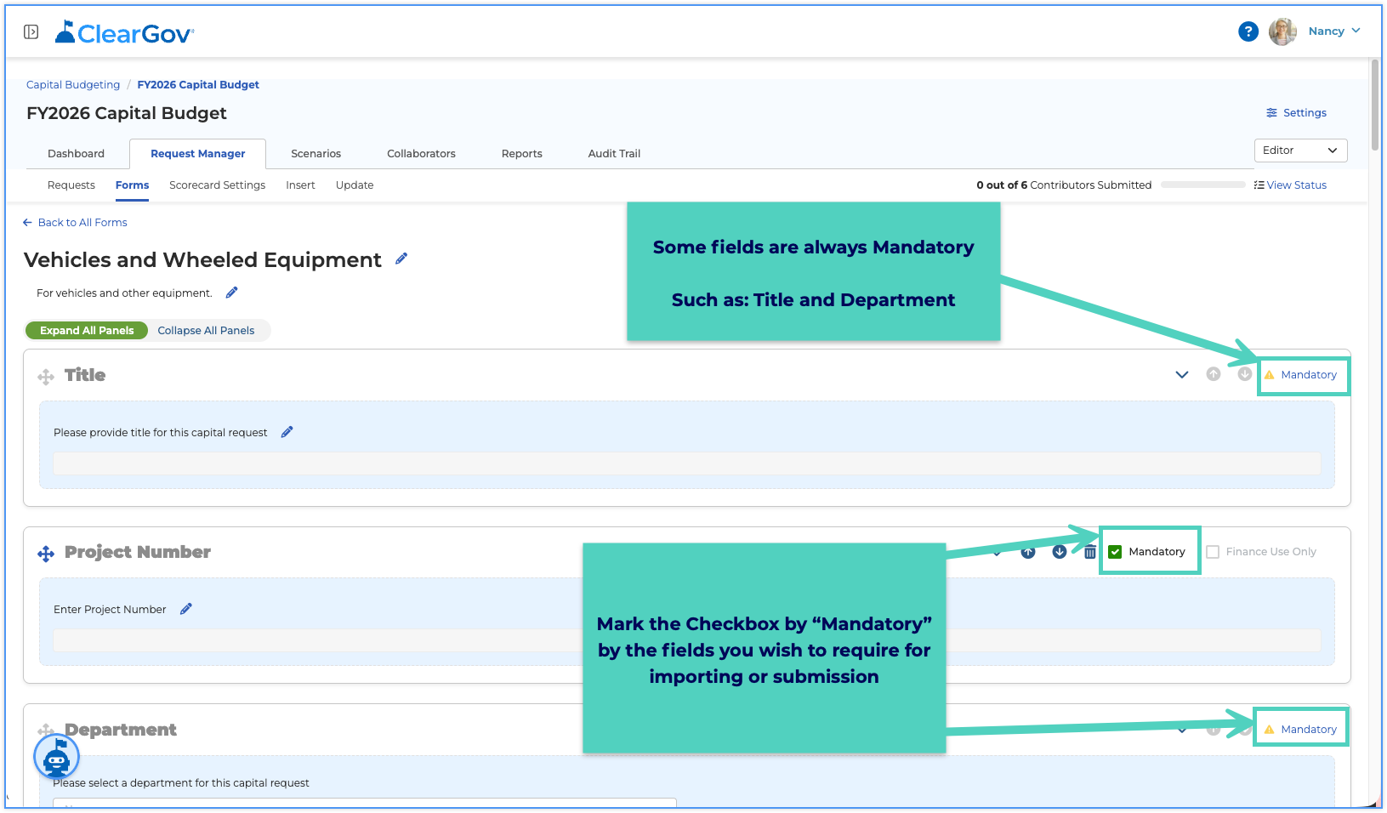Open budget Settings

click(x=1296, y=112)
